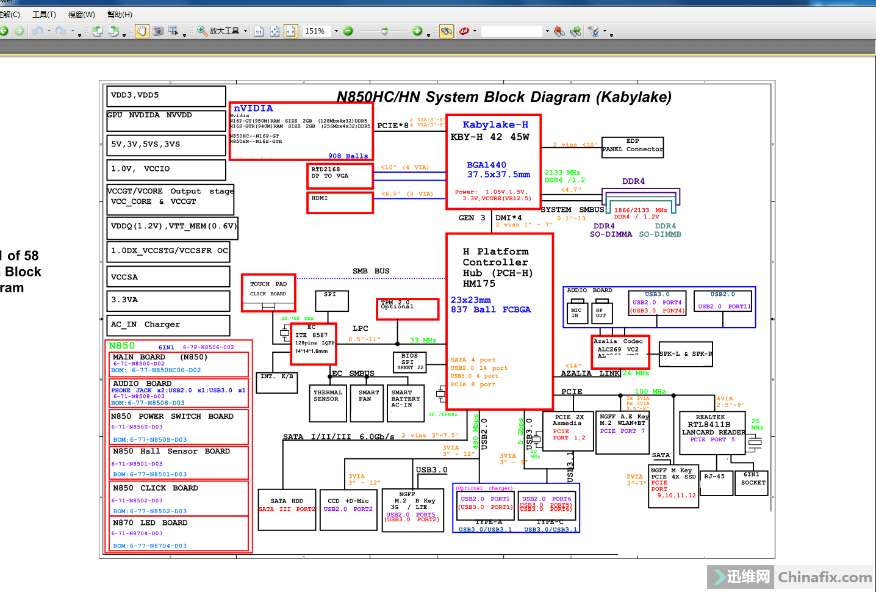This screenshot has width=876, height=592.
Task: Go back with the green previous-view arrow
Action: point(4,31)
